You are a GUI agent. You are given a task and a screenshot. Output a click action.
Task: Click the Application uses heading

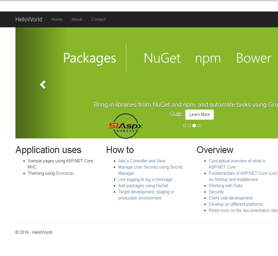pos(48,150)
